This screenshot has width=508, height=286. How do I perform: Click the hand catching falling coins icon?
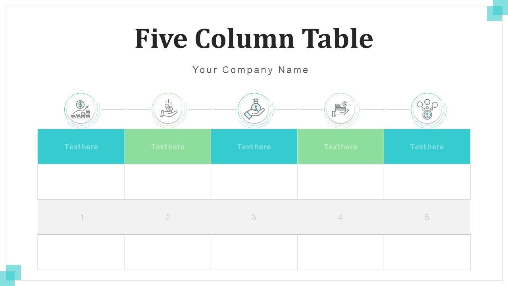(168, 109)
